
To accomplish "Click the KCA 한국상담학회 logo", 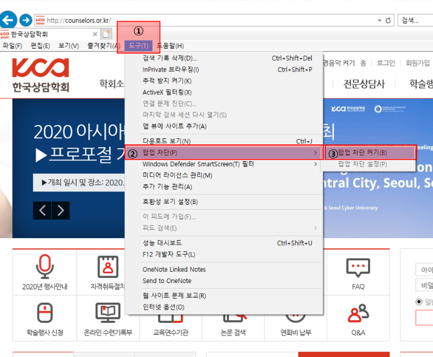I will point(41,75).
